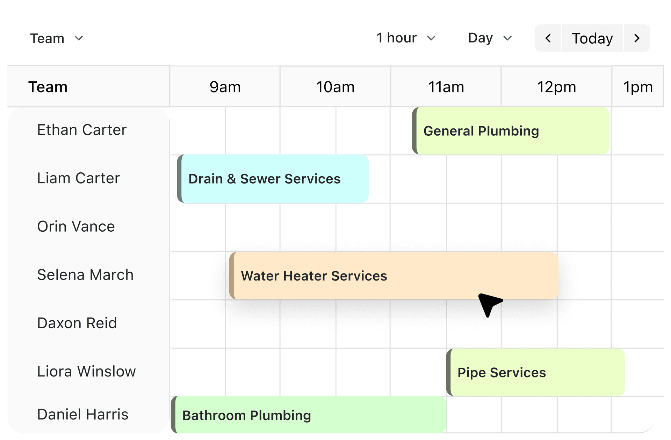The width and height of the screenshot is (671, 440).
Task: Pick Daxon Reid from the team column
Action: [x=77, y=323]
